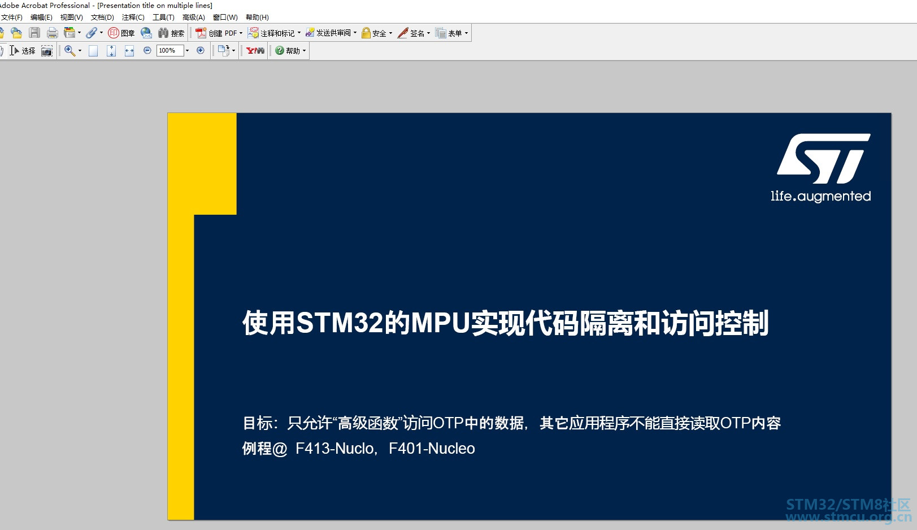Click the open-from-web folder icon

(16, 33)
